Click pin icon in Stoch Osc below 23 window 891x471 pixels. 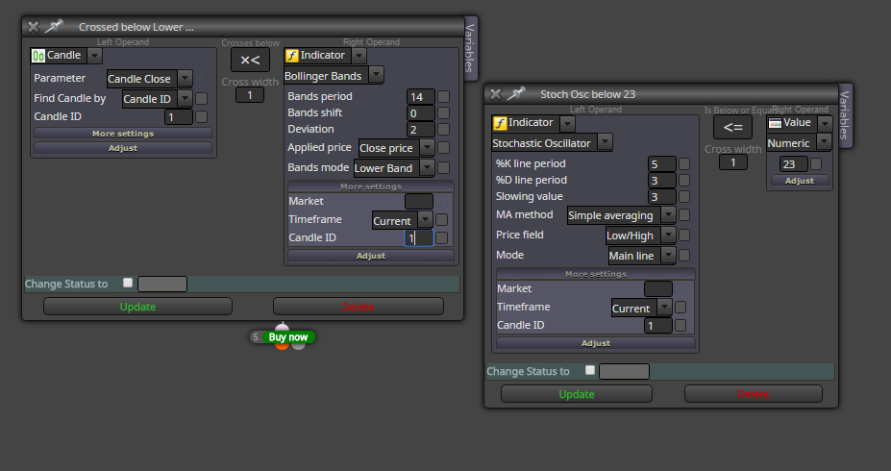(x=516, y=94)
